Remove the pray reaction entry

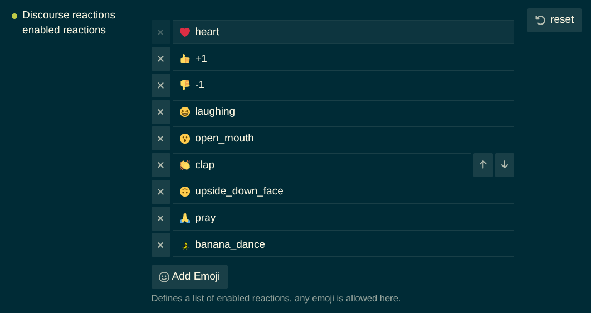point(161,218)
